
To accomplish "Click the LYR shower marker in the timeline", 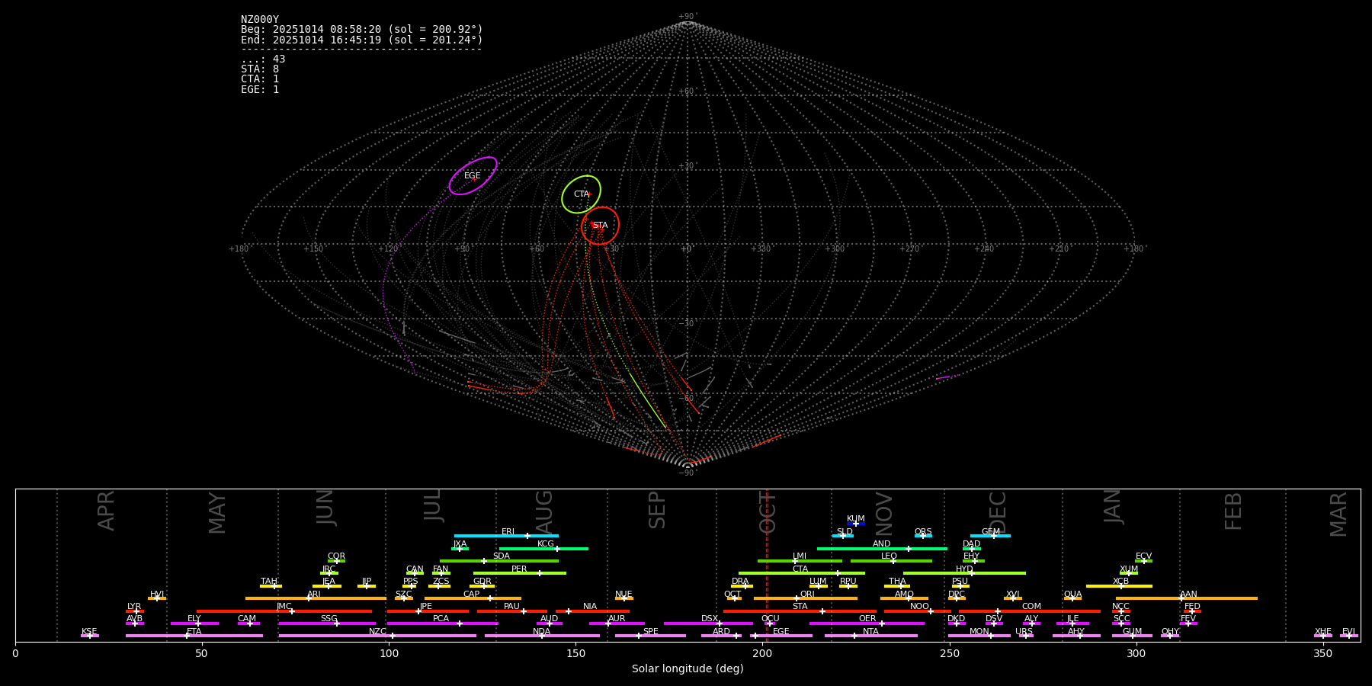I will click(135, 611).
